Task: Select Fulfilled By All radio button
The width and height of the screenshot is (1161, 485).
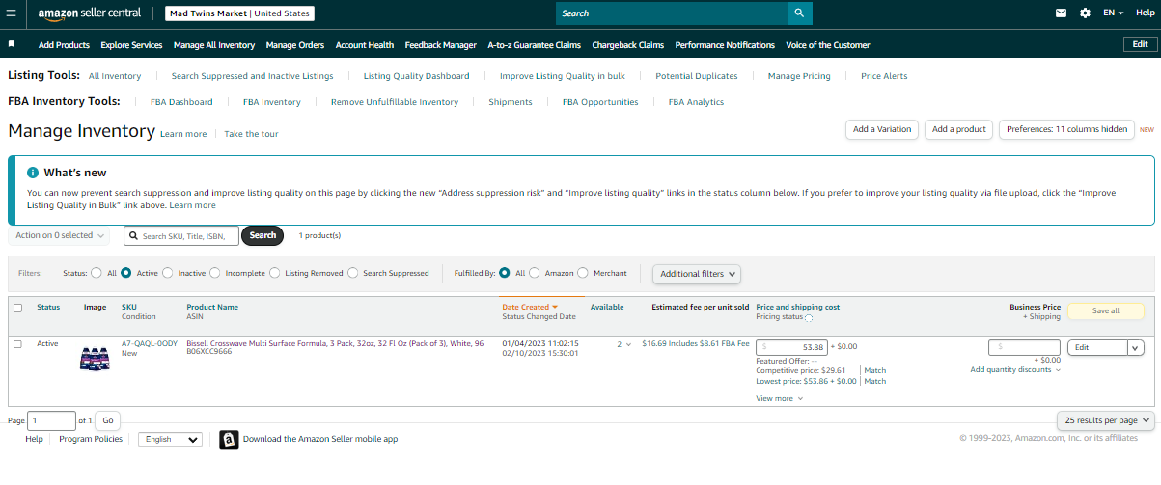Action: coord(505,273)
